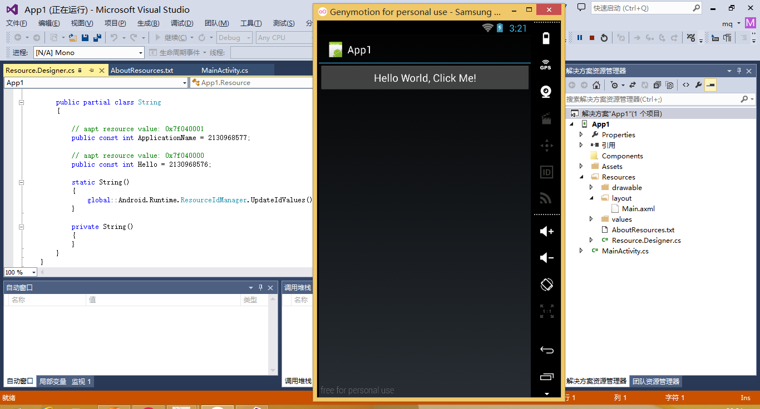Show all files in Solution Explorer
Image resolution: width=760 pixels, height=409 pixels.
pyautogui.click(x=669, y=85)
